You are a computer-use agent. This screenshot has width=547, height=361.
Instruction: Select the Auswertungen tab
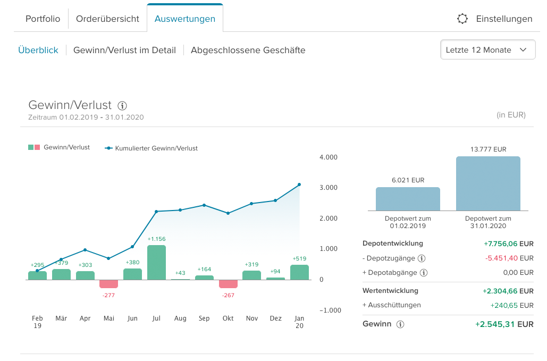click(x=185, y=19)
